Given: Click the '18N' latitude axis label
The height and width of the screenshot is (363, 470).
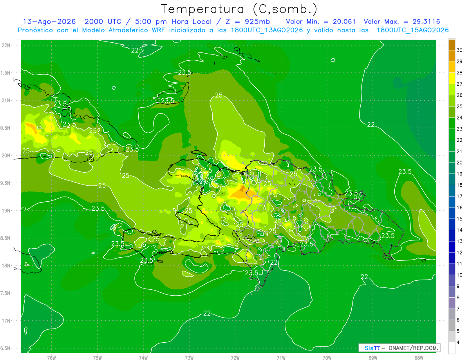Looking at the screenshot, I should [6, 266].
